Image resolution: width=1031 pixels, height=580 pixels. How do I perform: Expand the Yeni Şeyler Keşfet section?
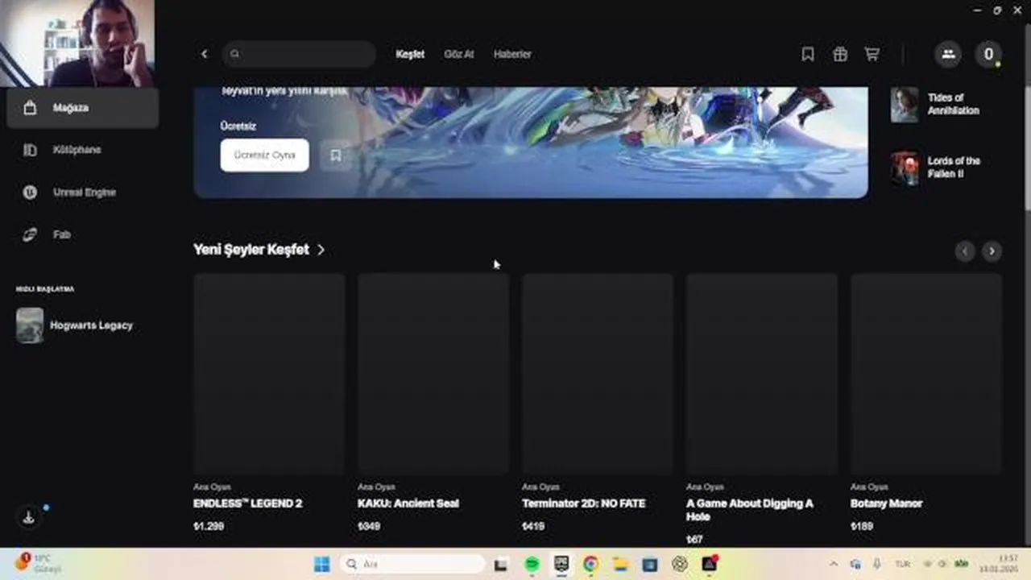[x=259, y=250]
